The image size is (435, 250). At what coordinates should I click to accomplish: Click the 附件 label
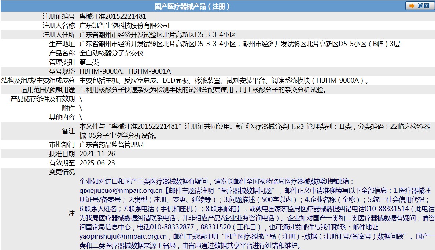pos(68,108)
